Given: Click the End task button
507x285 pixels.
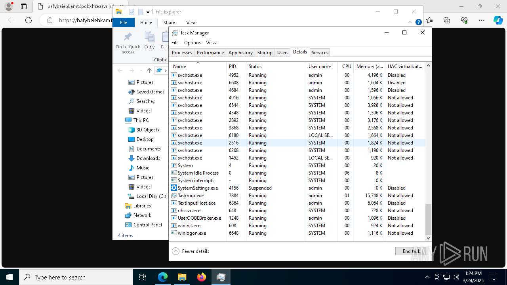Looking at the screenshot, I should [x=412, y=251].
